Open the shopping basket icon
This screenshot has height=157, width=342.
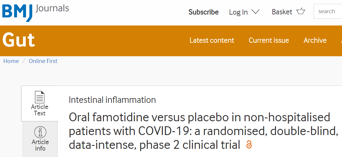click(x=300, y=11)
